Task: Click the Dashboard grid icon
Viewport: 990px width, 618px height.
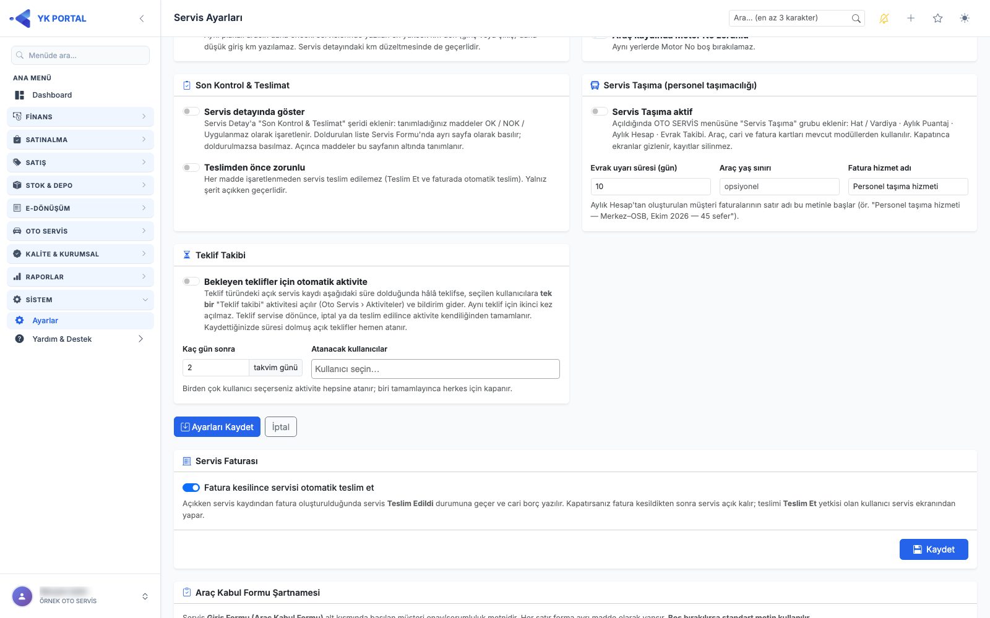Action: tap(20, 95)
